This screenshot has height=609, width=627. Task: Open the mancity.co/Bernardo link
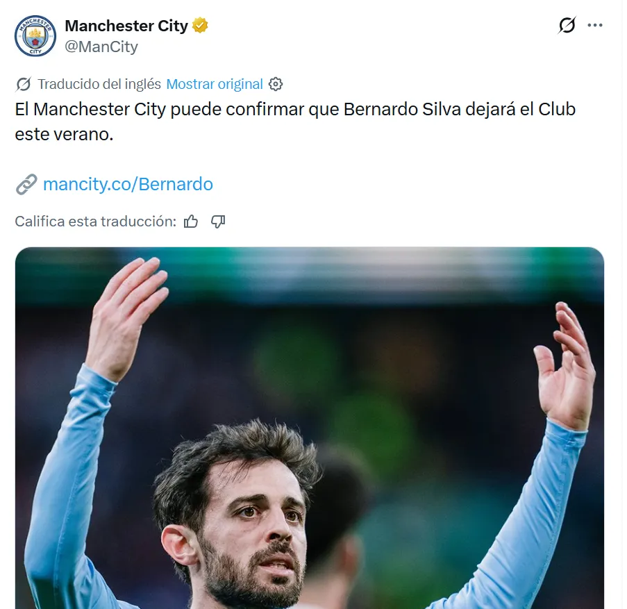[128, 184]
